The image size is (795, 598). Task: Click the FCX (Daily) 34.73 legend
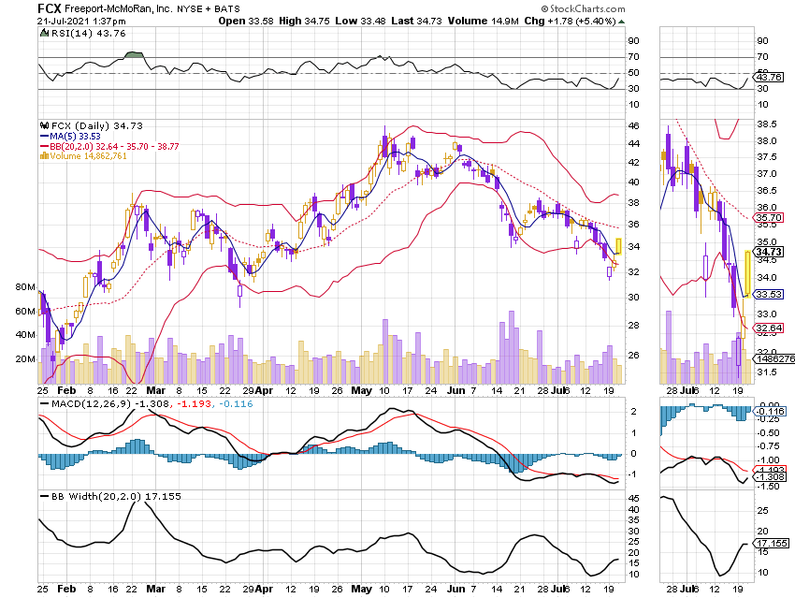pos(97,125)
